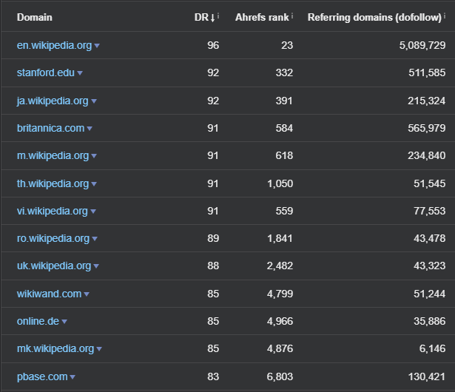
Task: Open the ja.wikipedia.org domain link
Action: (x=53, y=101)
